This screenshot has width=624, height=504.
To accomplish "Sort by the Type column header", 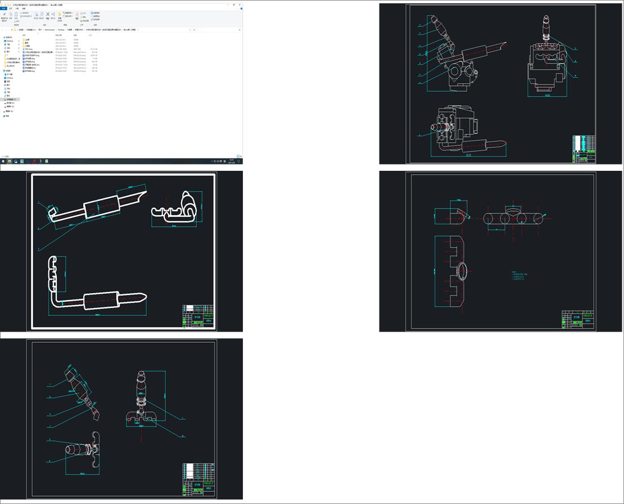I will [75, 35].
